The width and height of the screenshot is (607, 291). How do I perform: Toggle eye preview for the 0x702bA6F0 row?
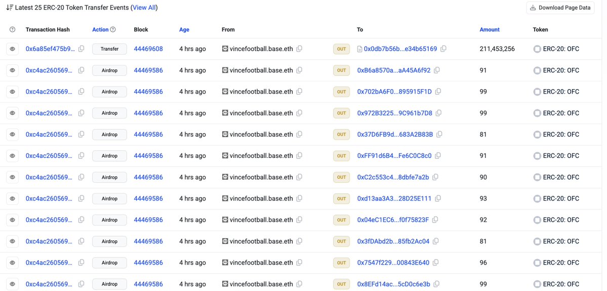pyautogui.click(x=12, y=92)
